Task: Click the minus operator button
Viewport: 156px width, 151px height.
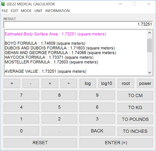Action: coord(30,83)
